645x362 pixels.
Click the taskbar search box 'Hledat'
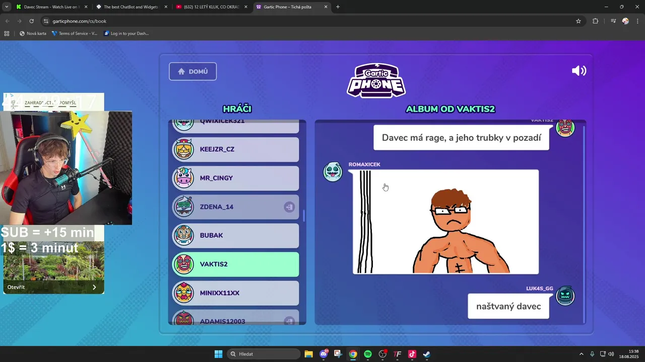[x=263, y=354]
